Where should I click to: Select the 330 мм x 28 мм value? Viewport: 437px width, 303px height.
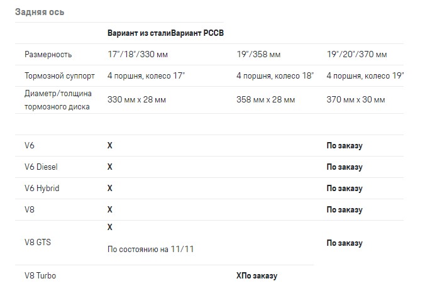[x=136, y=100]
